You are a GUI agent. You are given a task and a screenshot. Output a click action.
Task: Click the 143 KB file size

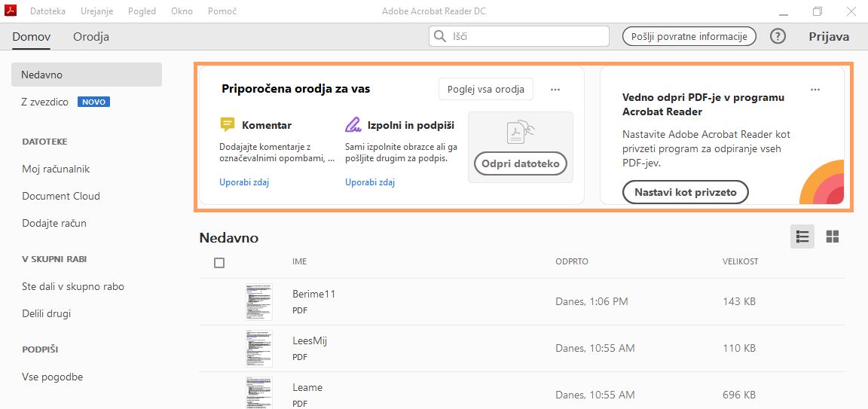(739, 301)
